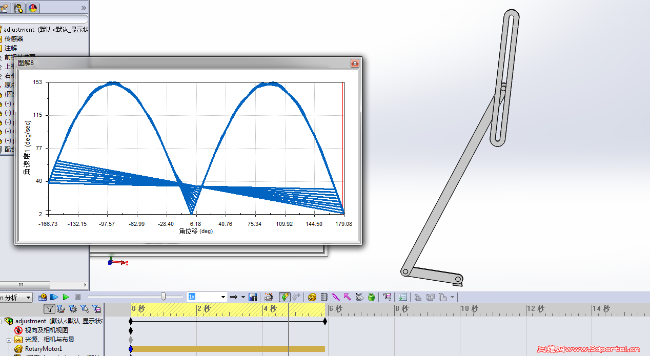
Task: Click the Spring tool icon
Action: click(324, 297)
